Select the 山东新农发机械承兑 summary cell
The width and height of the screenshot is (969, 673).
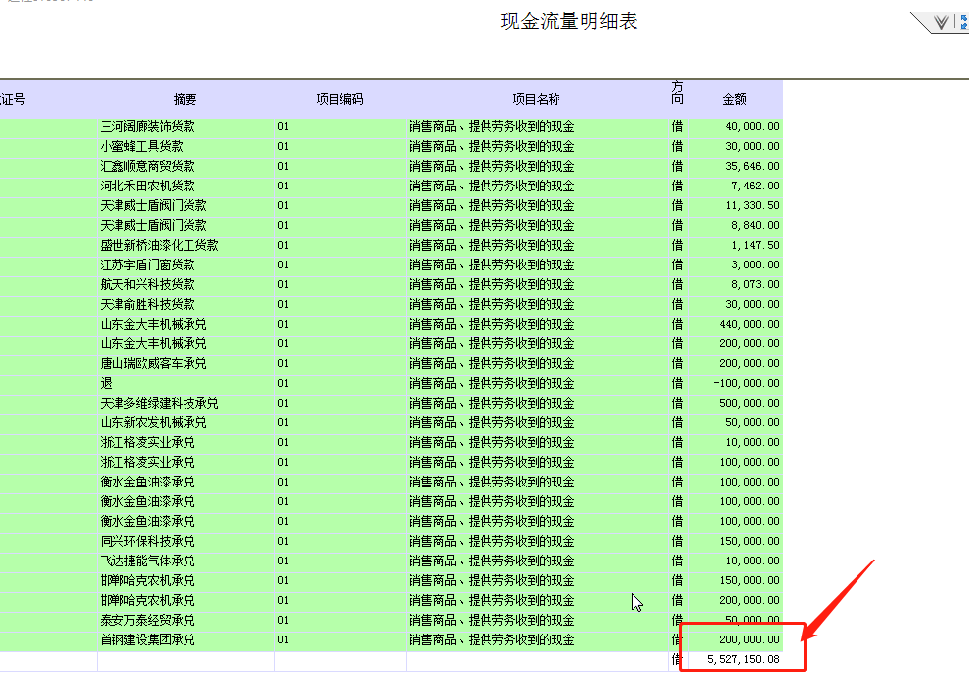click(x=186, y=422)
